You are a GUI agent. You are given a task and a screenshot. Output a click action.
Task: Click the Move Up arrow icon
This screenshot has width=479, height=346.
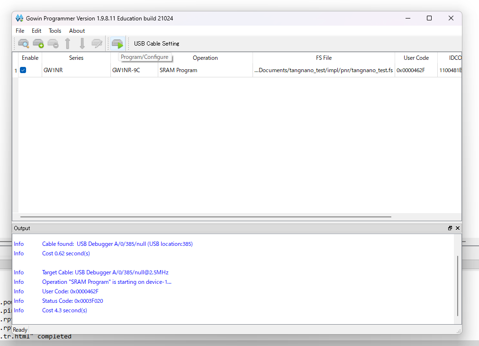coord(67,44)
